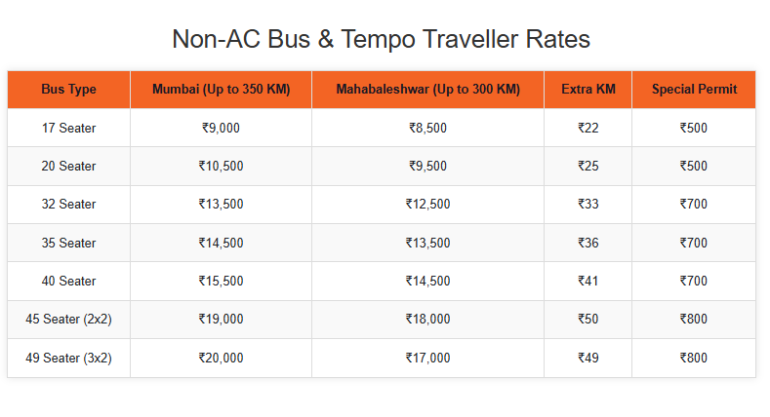Select the ₹22 extra KM value
This screenshot has height=417, width=770.
588,128
